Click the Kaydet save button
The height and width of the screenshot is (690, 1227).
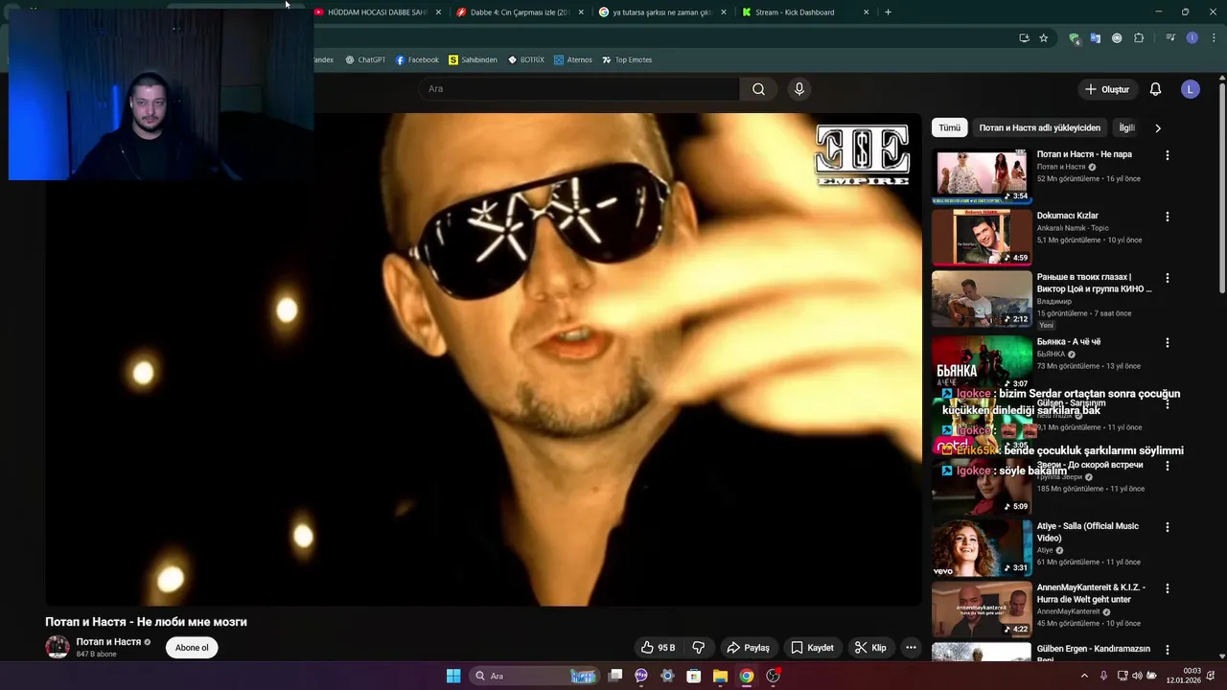coord(812,648)
